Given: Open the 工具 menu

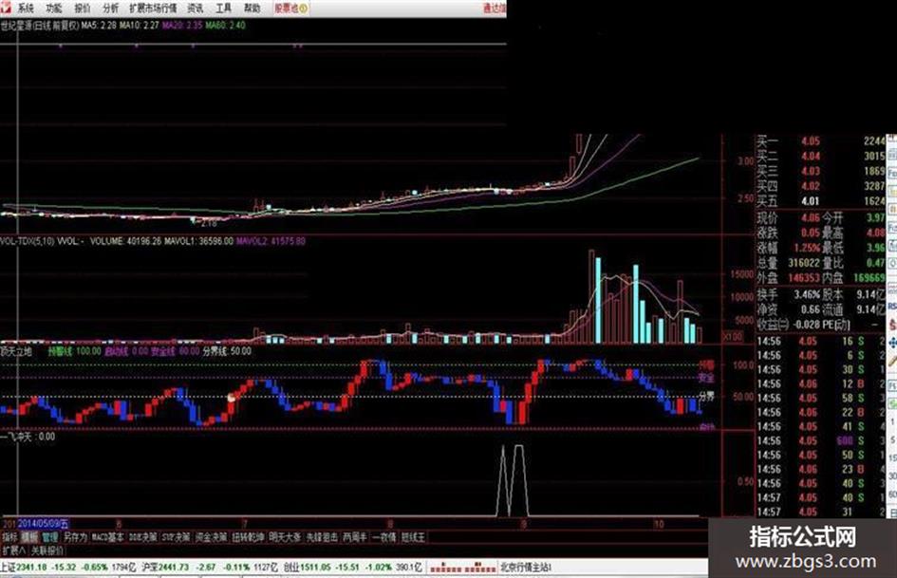Looking at the screenshot, I should [x=224, y=8].
